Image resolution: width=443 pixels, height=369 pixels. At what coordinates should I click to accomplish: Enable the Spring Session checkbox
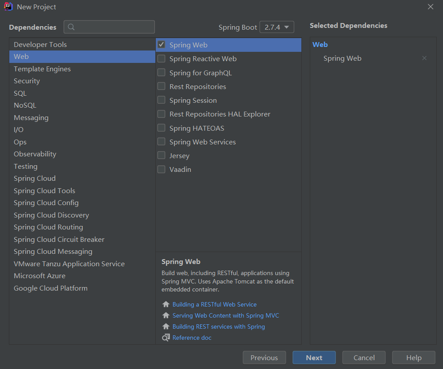(x=162, y=100)
